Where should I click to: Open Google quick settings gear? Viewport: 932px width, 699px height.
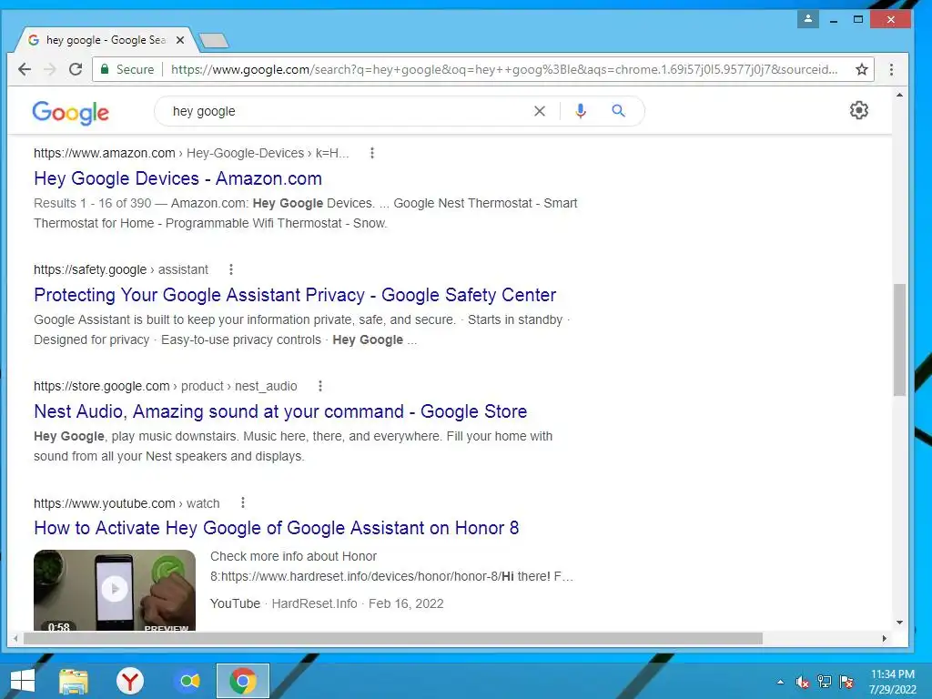pos(859,110)
